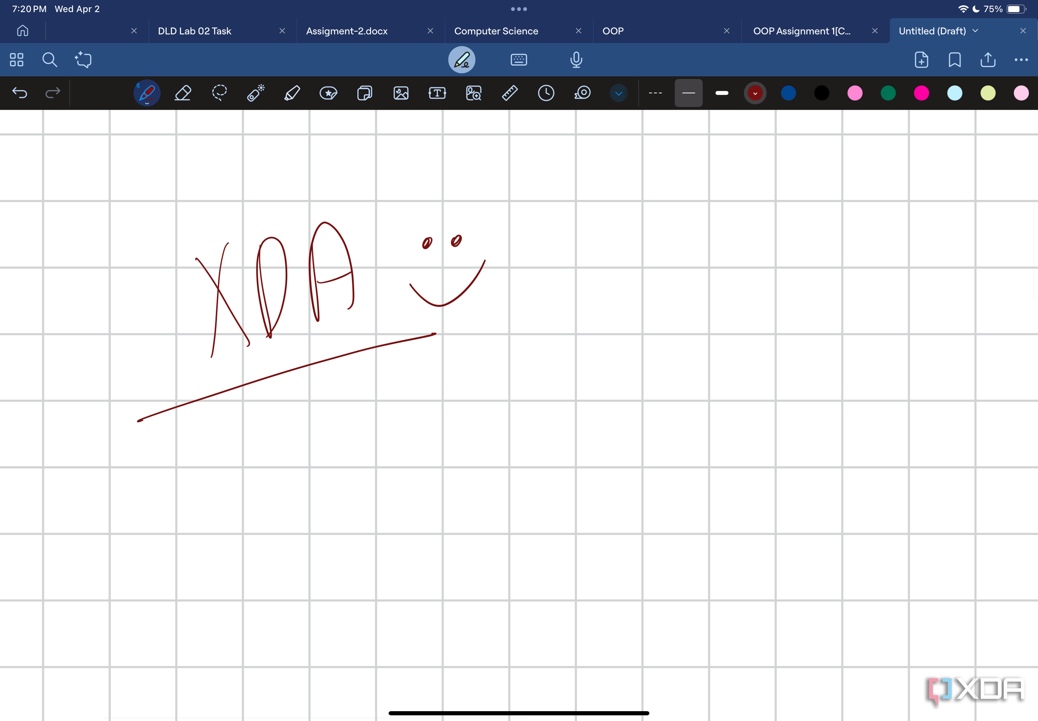Screen dimensions: 1038x721
Task: Pick the green color swatch
Action: (888, 93)
